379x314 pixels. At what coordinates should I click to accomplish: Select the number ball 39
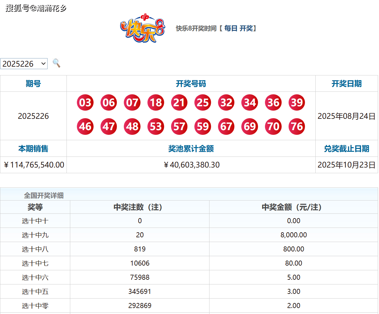pyautogui.click(x=296, y=102)
